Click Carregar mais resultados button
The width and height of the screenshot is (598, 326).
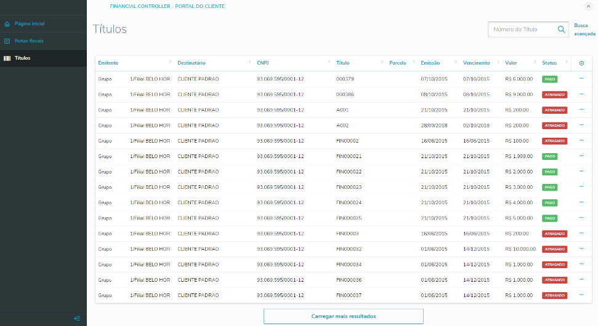[x=344, y=316]
